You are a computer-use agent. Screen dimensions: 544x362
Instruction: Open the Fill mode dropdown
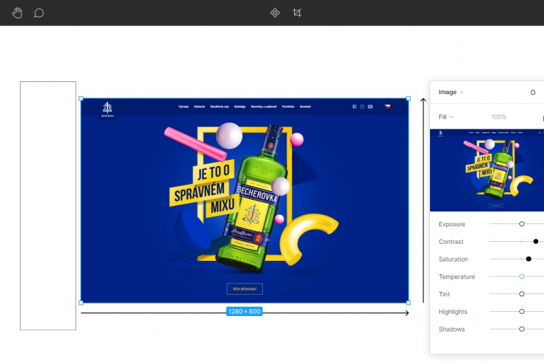pyautogui.click(x=446, y=117)
